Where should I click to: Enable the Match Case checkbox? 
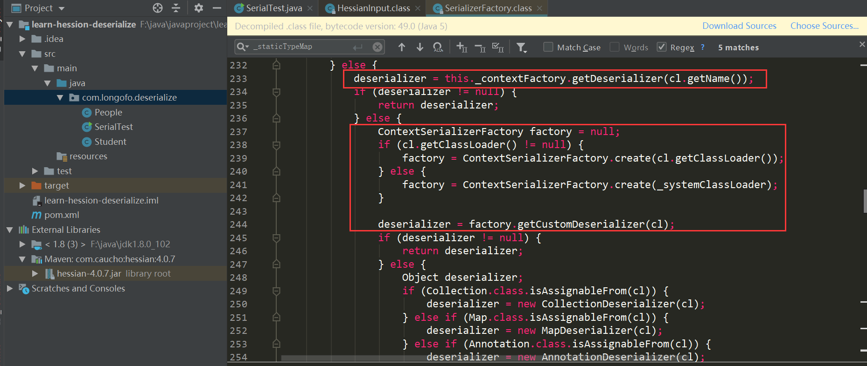548,47
